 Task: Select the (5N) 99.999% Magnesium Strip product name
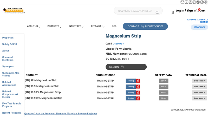(43, 98)
